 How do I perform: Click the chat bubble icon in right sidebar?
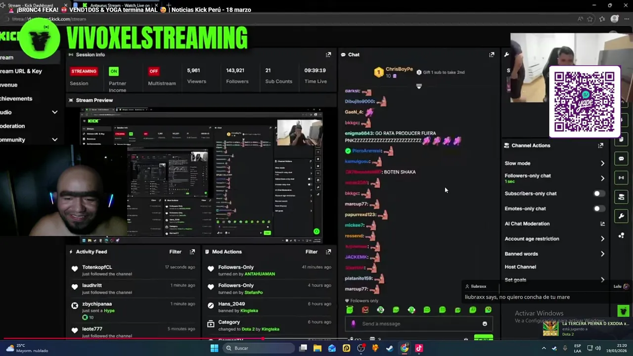click(x=622, y=159)
